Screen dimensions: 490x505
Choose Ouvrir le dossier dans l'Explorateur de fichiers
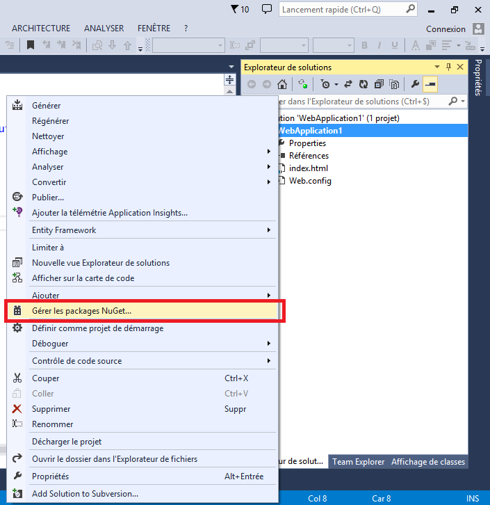(x=142, y=459)
